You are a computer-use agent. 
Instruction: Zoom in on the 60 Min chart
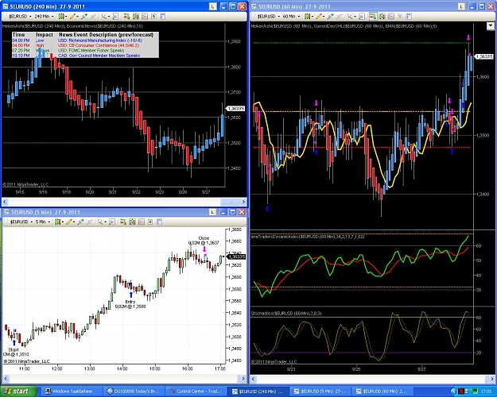330,16
